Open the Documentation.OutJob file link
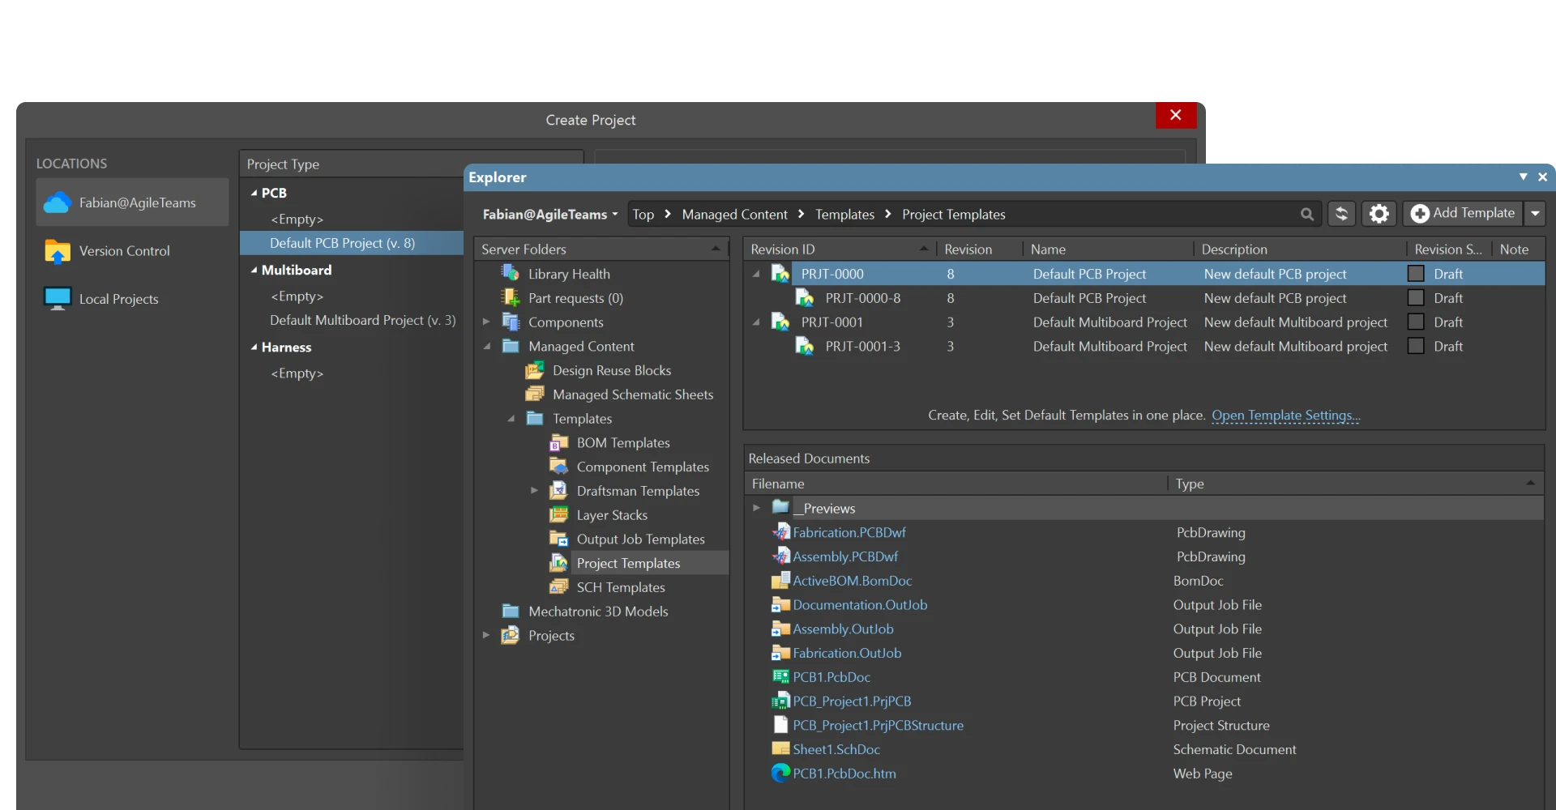1556x810 pixels. pos(860,605)
